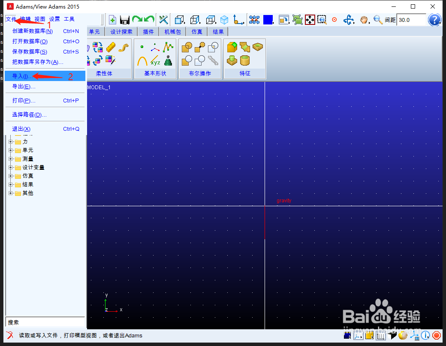Choose 创建新数据库(N) from file menu
This screenshot has width=446, height=346.
[45, 31]
